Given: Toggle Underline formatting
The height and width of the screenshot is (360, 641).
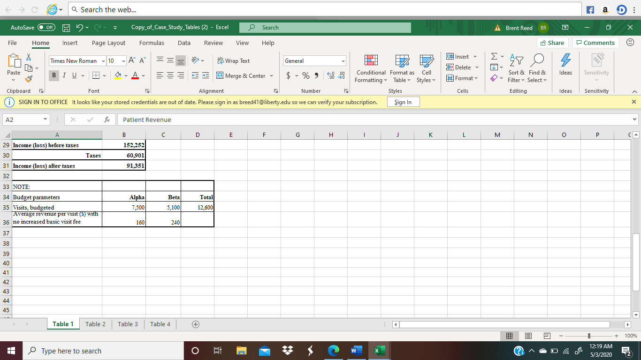Looking at the screenshot, I should tap(73, 76).
